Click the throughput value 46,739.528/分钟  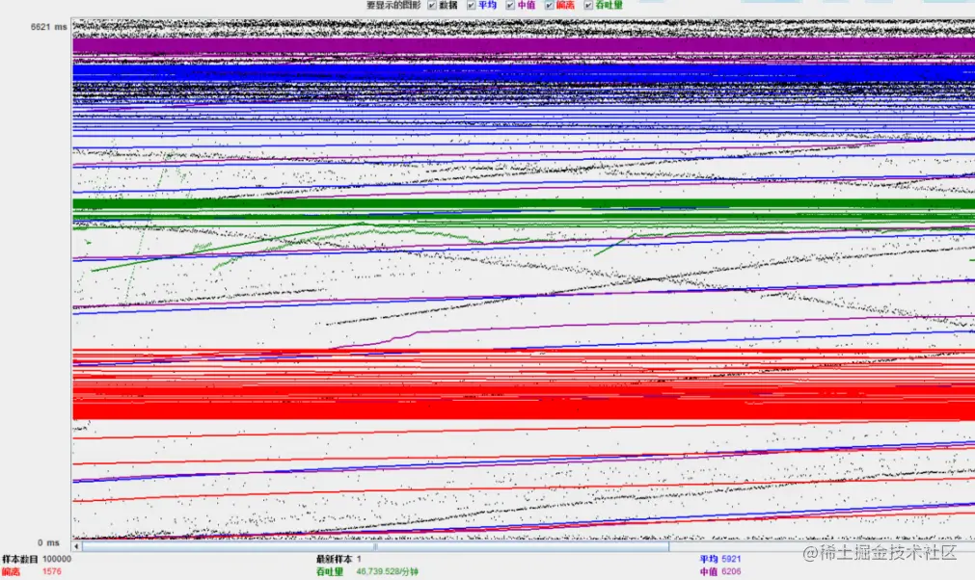coord(387,571)
